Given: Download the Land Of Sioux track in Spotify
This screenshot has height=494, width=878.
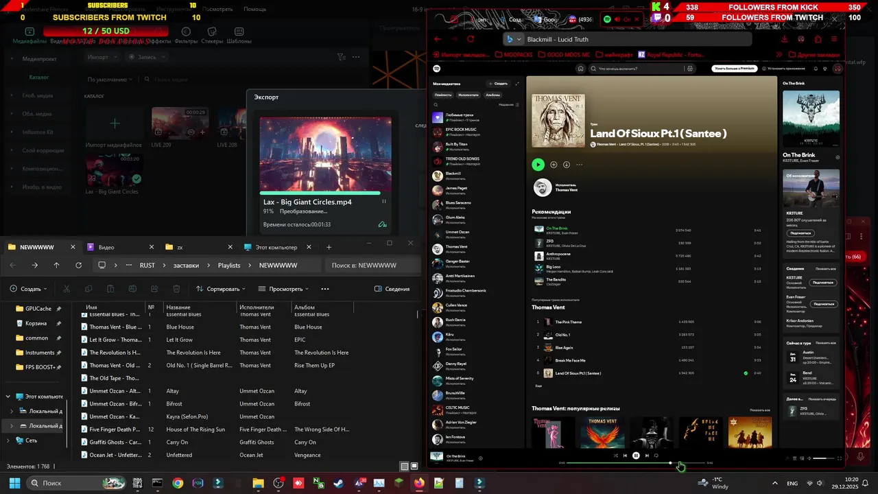Looking at the screenshot, I should click(567, 165).
